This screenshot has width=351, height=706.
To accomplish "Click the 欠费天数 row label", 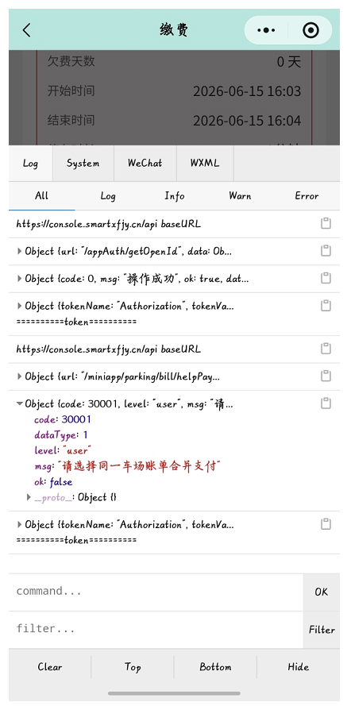I will pyautogui.click(x=71, y=61).
